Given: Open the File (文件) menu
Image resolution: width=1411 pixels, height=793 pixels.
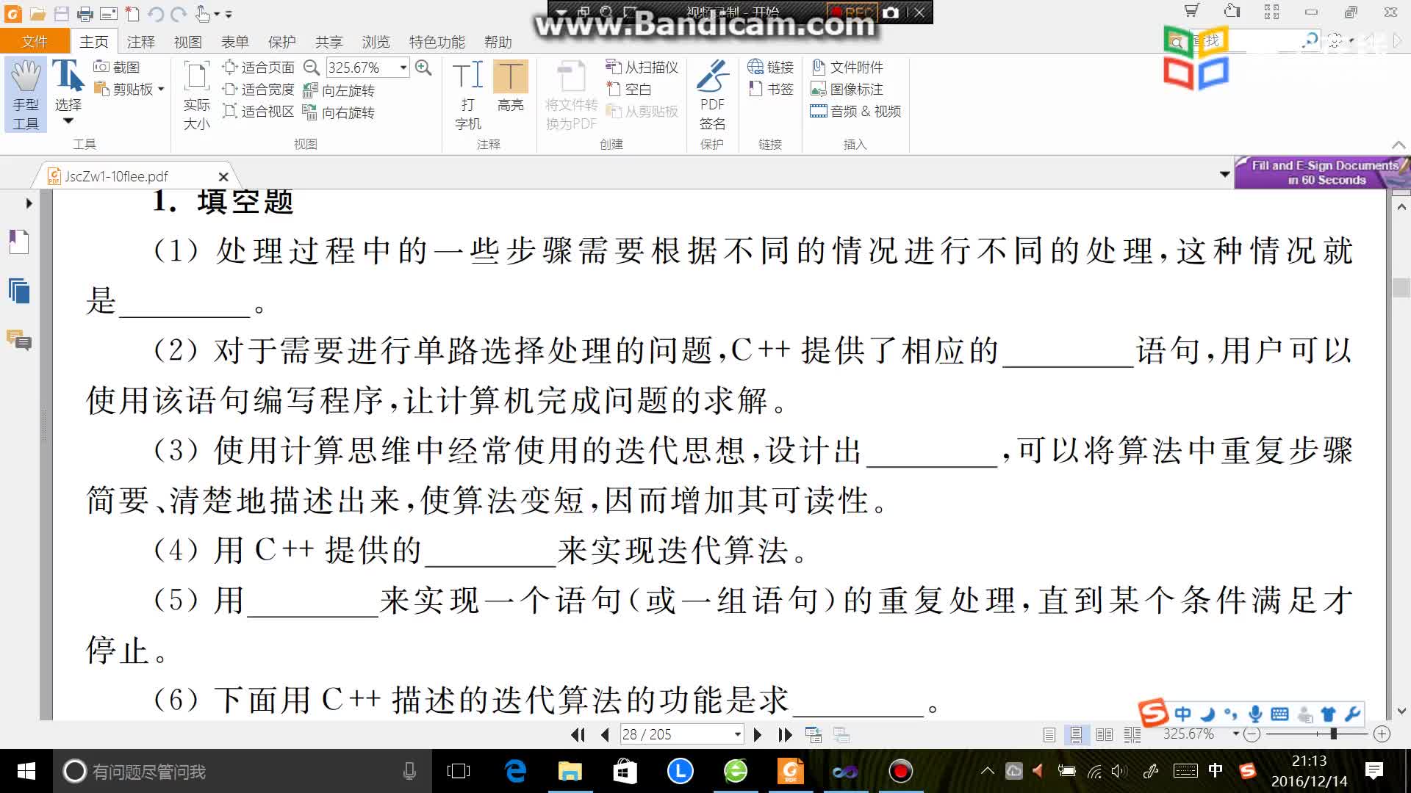Looking at the screenshot, I should [x=35, y=42].
